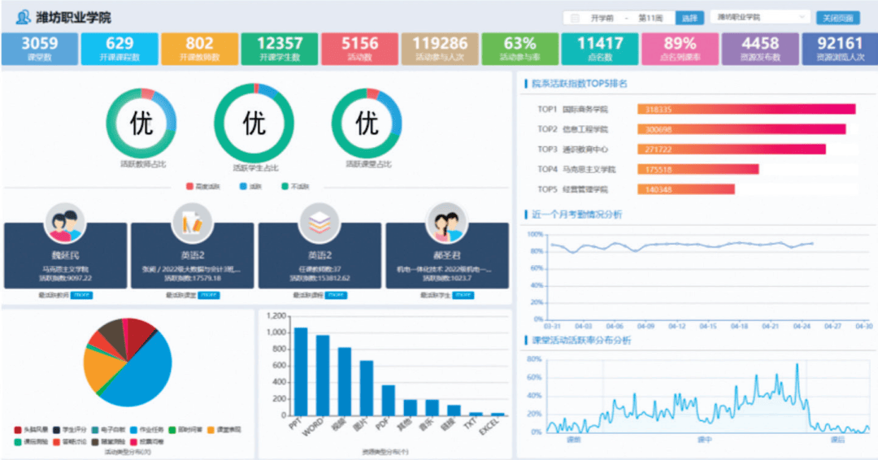Click the student avatar icon above 郝圣君
The width and height of the screenshot is (878, 460).
tap(447, 223)
